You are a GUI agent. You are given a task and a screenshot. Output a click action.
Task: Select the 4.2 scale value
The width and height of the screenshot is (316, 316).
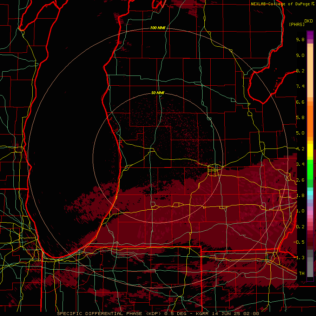tap(300, 149)
